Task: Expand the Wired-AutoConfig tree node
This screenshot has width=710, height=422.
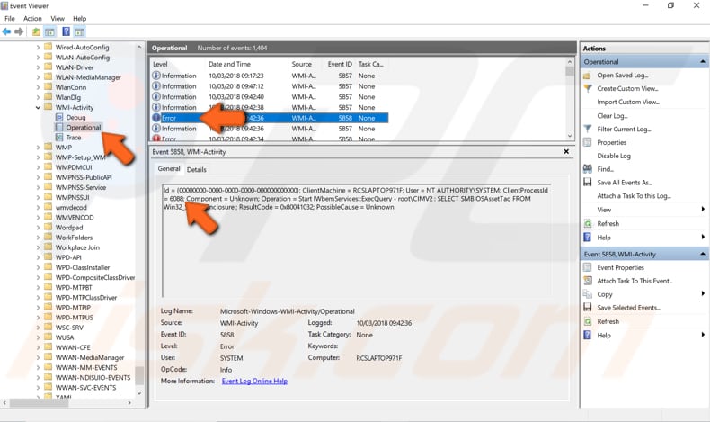Action: coord(38,47)
